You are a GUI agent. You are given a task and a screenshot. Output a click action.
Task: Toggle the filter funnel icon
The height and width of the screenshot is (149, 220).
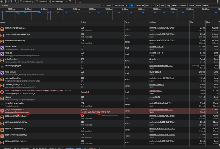pyautogui.click(x=11, y=1)
